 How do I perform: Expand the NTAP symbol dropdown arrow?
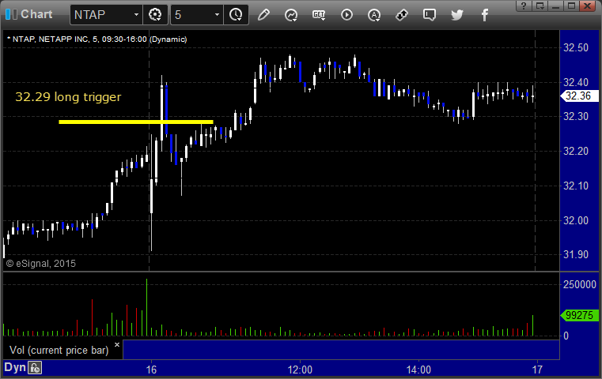[x=136, y=15]
